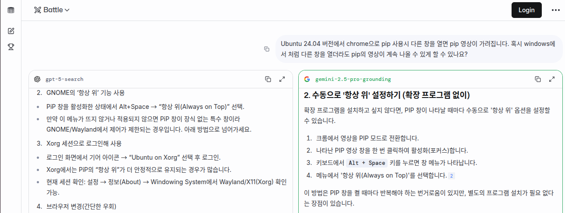Copy the gpt-5-search response

268,79
